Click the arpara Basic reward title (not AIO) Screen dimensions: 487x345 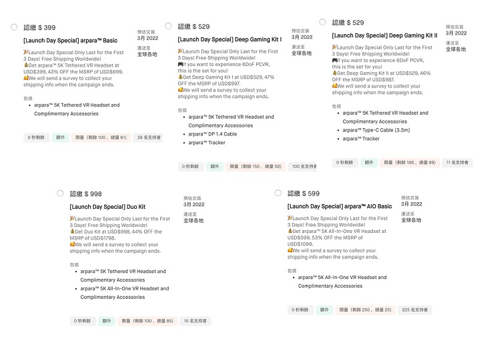click(69, 40)
